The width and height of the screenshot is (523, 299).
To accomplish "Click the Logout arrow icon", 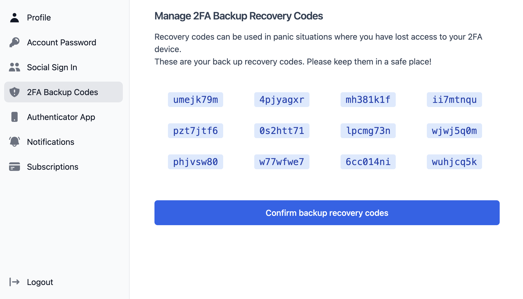I will pyautogui.click(x=15, y=282).
